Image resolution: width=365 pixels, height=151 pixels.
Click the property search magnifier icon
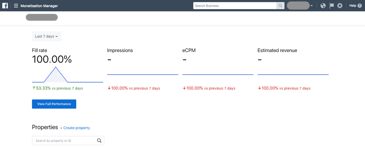tap(99, 141)
